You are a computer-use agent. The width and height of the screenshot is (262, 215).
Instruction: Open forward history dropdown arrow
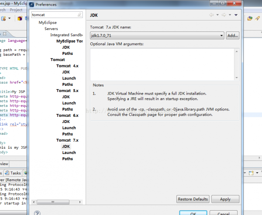[230, 15]
